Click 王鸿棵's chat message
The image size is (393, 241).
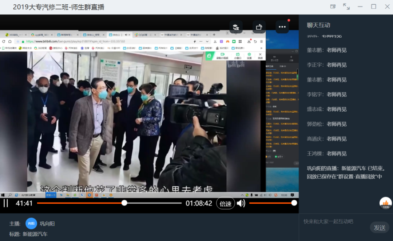(326, 153)
